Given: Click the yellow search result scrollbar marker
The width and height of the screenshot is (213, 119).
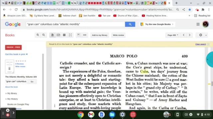Looking at the screenshot, I should pos(209,84).
